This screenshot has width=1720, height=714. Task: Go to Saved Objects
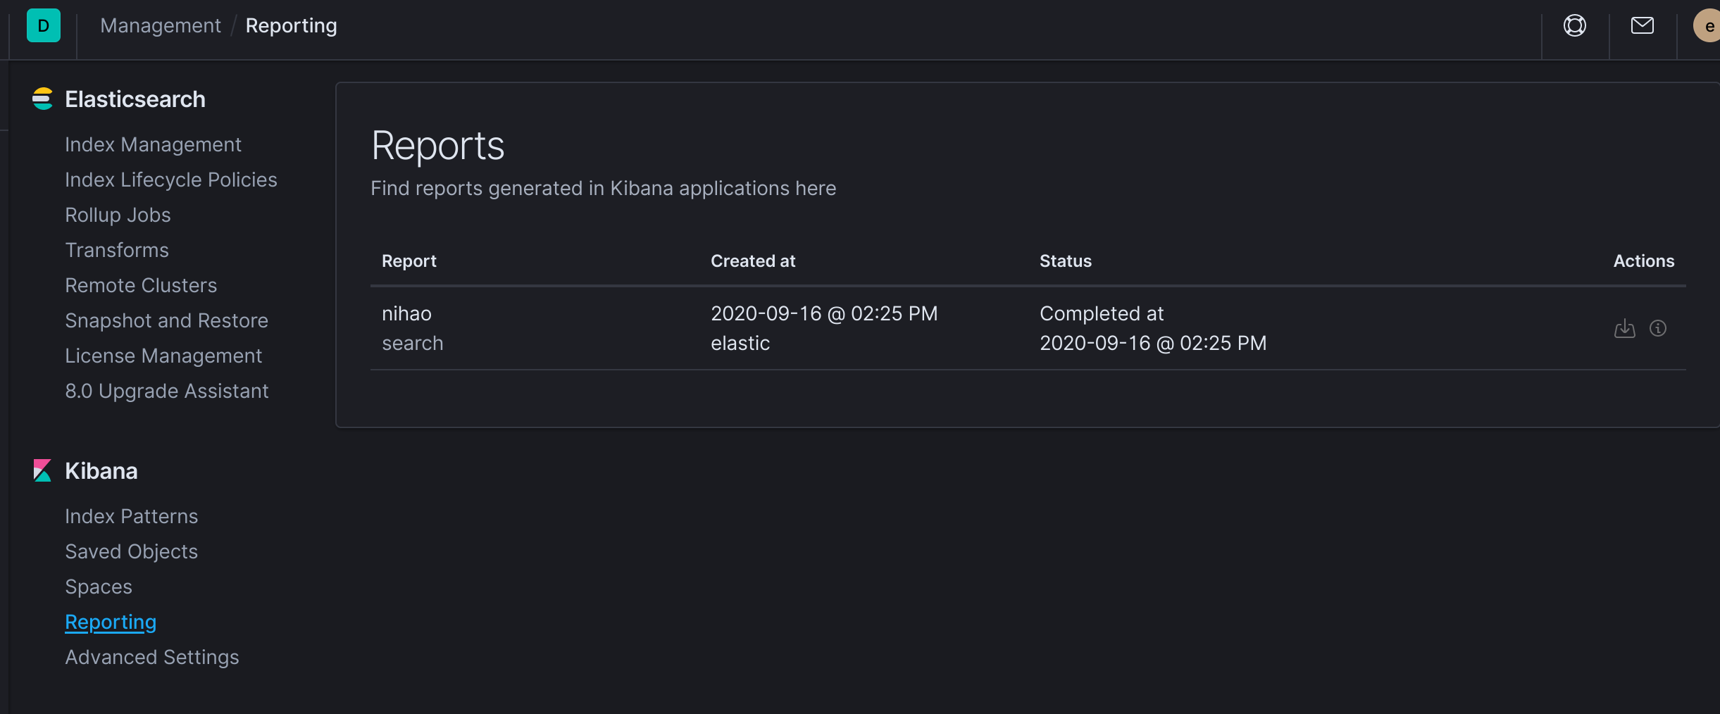[131, 551]
